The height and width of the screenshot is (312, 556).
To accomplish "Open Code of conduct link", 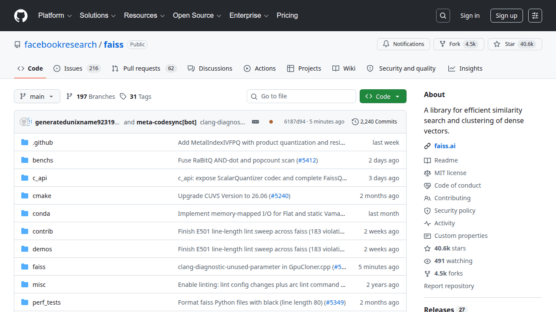I will coord(457,185).
